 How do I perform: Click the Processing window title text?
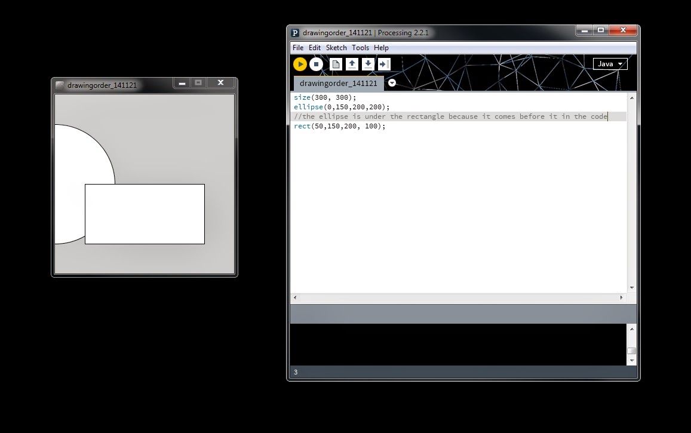tap(366, 33)
